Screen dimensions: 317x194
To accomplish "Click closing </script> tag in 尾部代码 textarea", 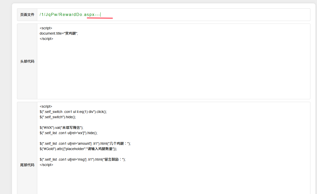I will (46, 165).
